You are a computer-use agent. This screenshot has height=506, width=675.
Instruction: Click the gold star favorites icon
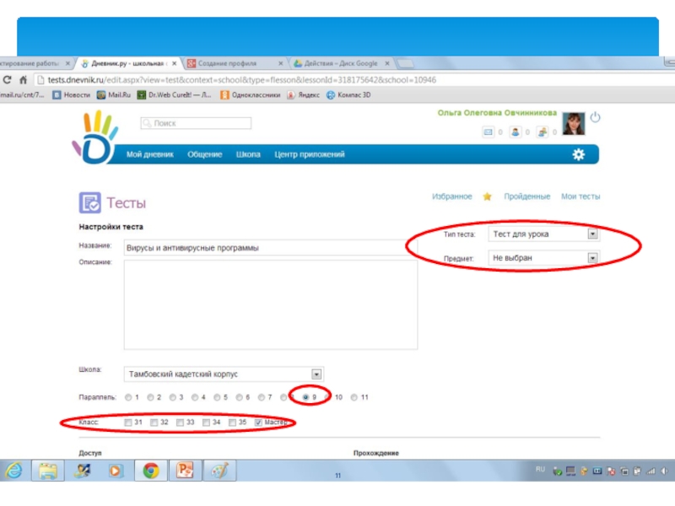(x=487, y=196)
